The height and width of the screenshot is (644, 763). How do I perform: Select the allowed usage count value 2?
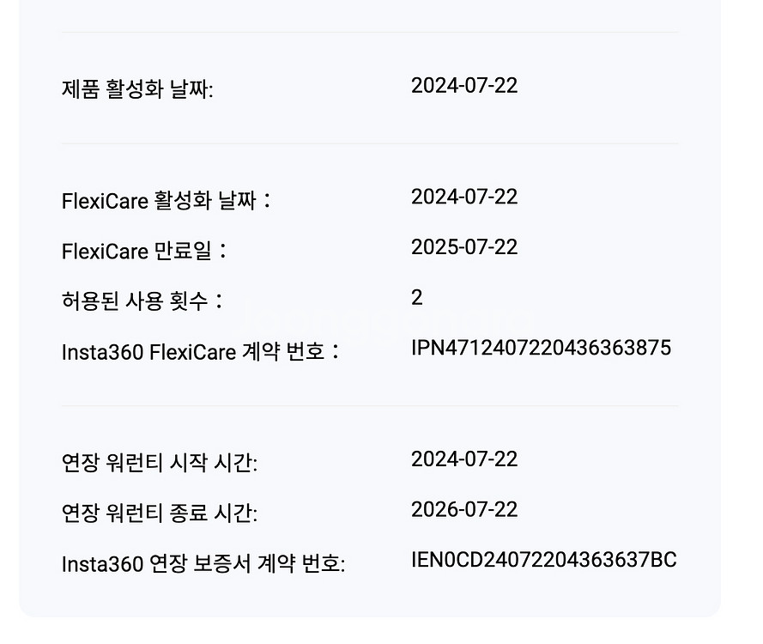417,298
